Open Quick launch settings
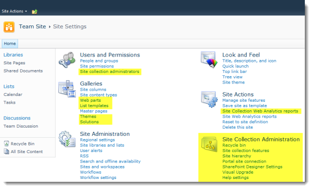The width and height of the screenshot is (312, 189). point(235,66)
